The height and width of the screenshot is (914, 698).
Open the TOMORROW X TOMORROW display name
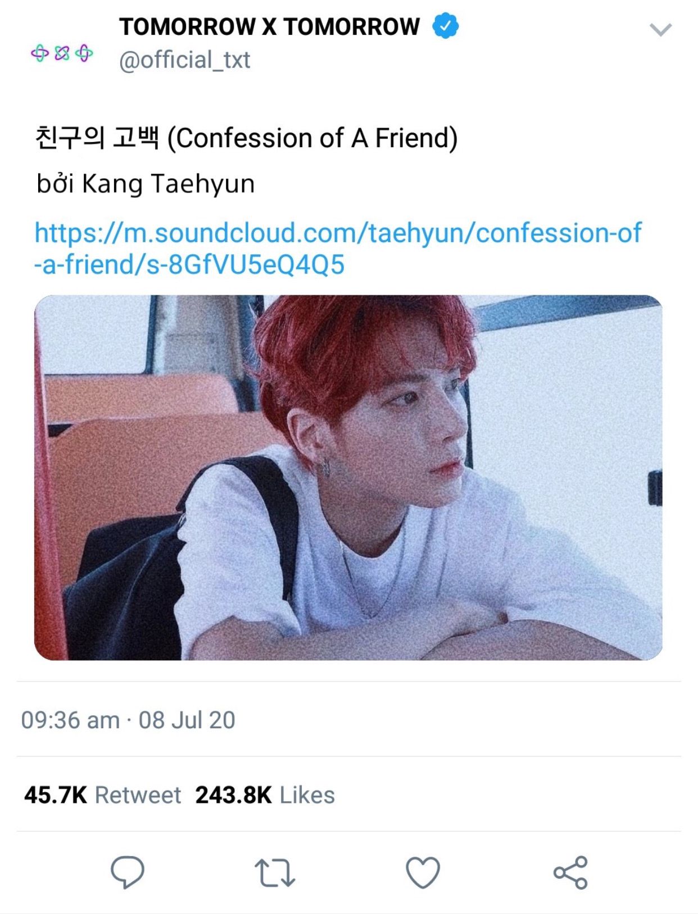click(x=269, y=26)
